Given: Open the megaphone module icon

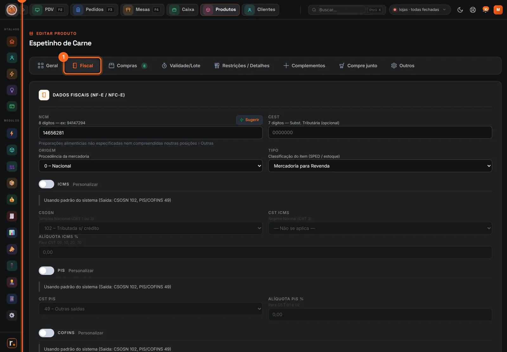Looking at the screenshot, I should click(x=12, y=249).
